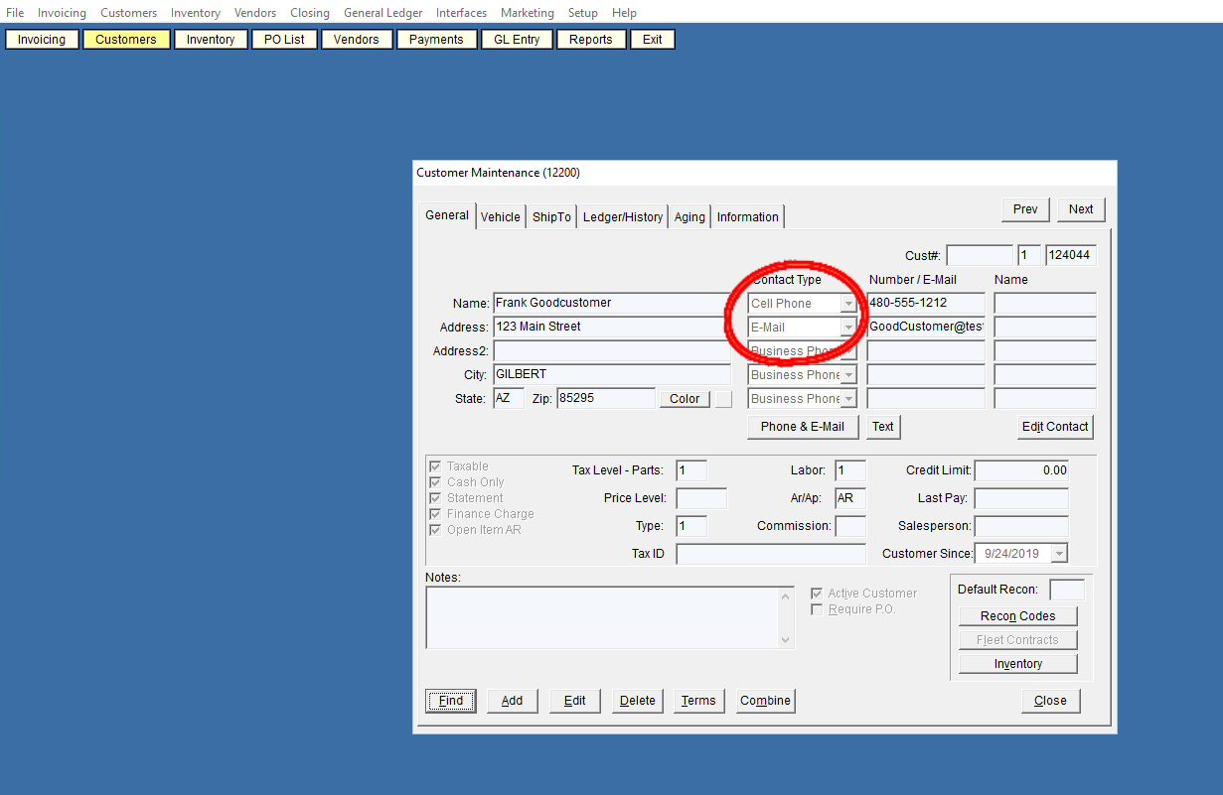The height and width of the screenshot is (795, 1223).
Task: Add a new customer with Add button
Action: 512,701
